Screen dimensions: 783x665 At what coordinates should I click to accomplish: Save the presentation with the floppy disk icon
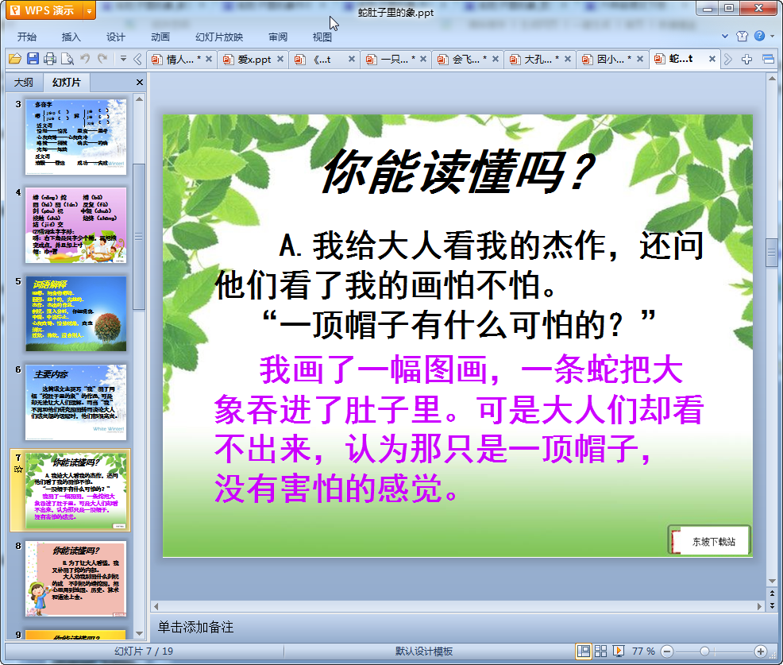point(33,59)
